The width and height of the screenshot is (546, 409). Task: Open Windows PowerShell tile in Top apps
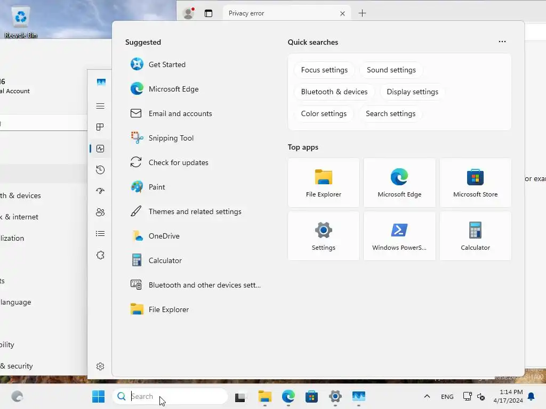click(x=399, y=236)
